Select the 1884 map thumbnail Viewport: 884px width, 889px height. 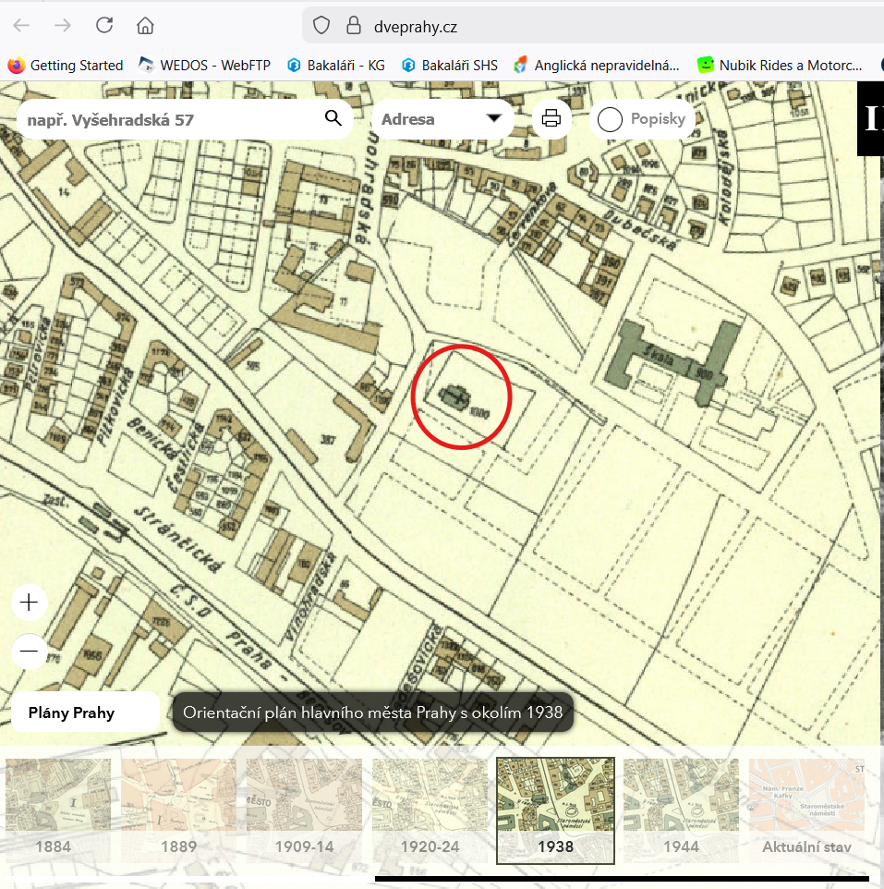click(57, 810)
